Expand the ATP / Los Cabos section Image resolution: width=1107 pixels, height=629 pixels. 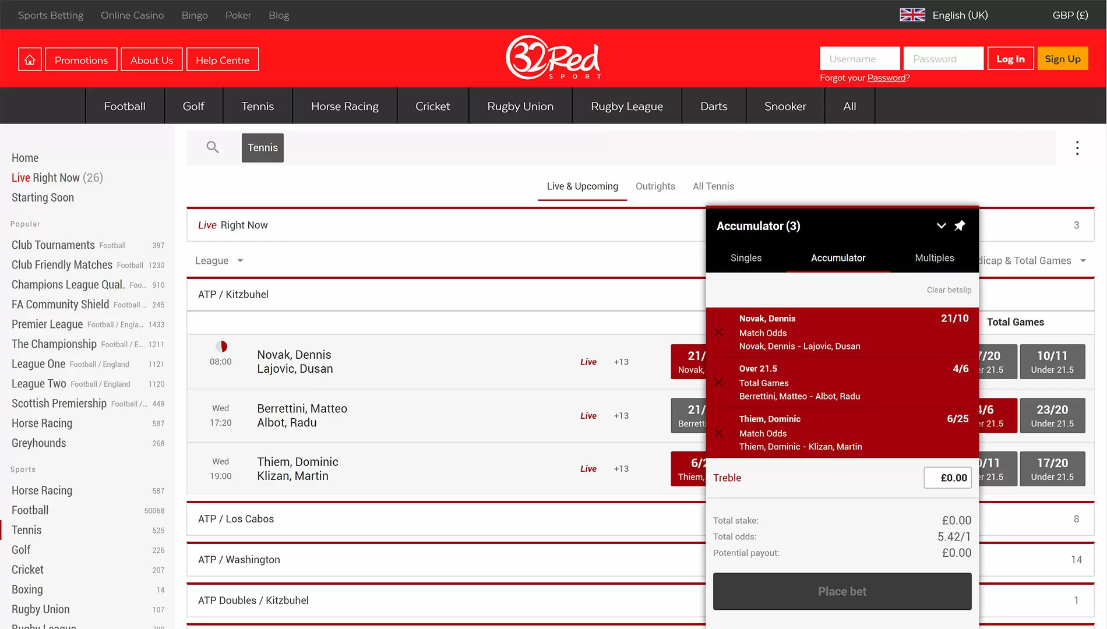pos(446,519)
